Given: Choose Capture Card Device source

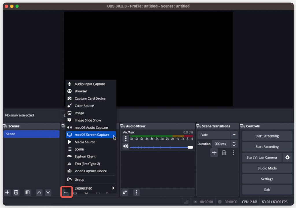Looking at the screenshot, I should click(x=91, y=99).
